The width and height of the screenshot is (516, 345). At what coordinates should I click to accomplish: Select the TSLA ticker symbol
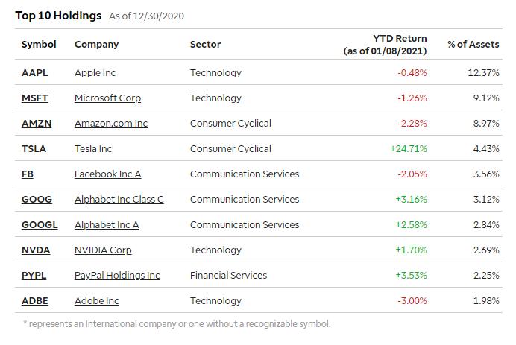tap(34, 149)
